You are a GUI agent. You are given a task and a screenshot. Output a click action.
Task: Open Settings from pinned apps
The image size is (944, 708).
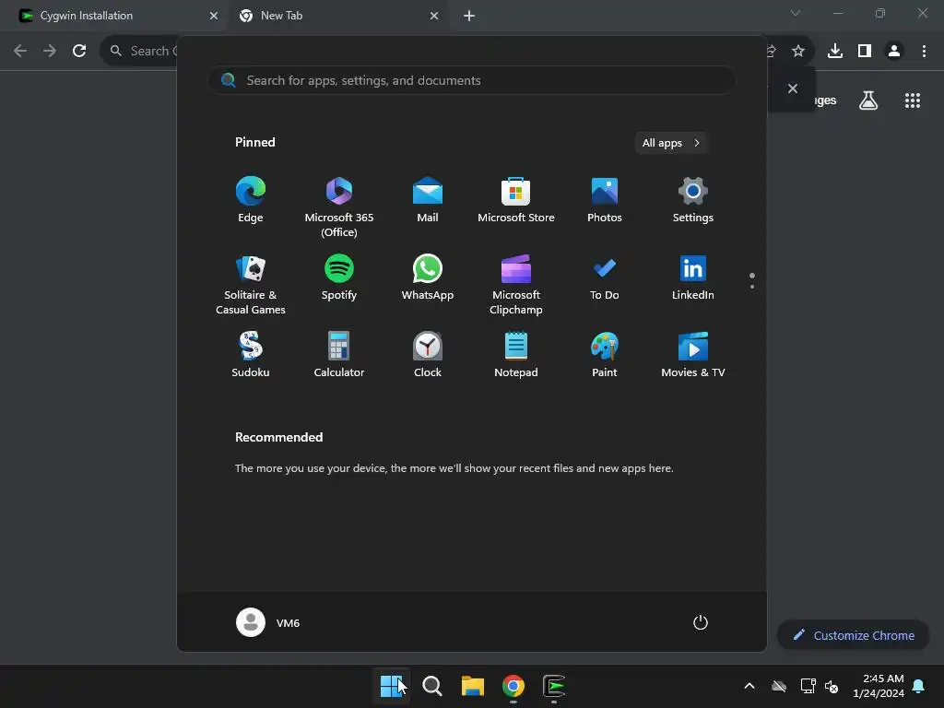pyautogui.click(x=693, y=200)
